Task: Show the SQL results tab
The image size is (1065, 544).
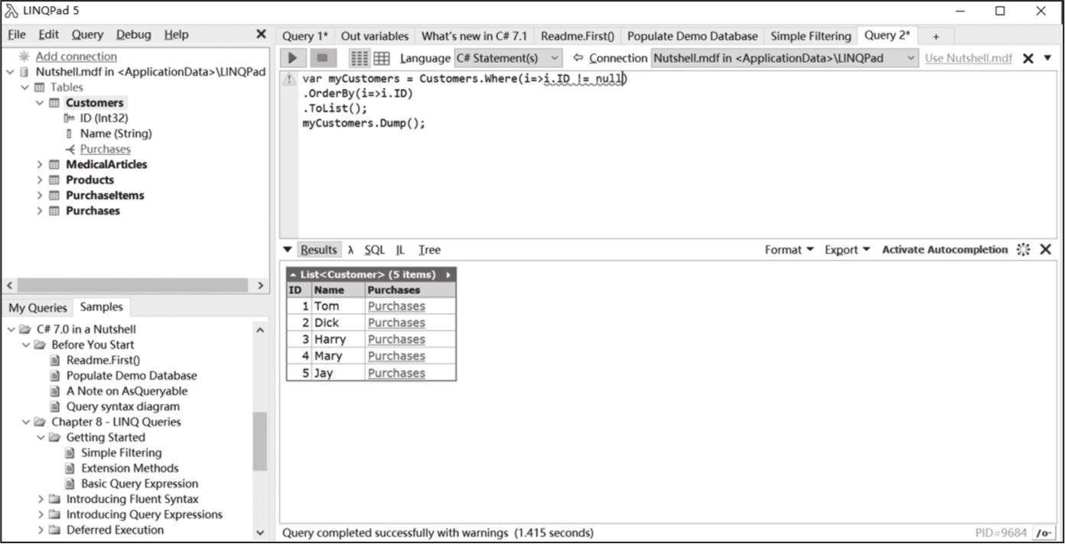Action: (374, 250)
